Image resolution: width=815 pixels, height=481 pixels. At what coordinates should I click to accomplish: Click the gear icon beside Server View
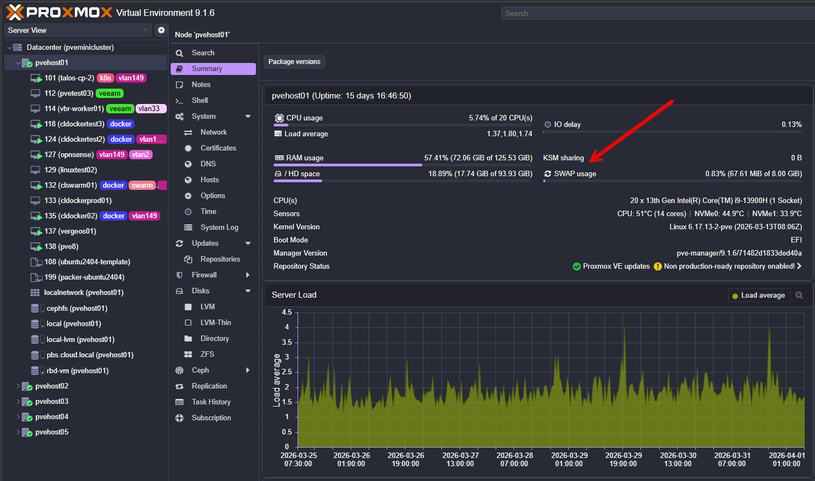161,30
